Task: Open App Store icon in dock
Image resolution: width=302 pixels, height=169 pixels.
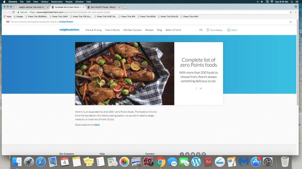Action: (256, 162)
